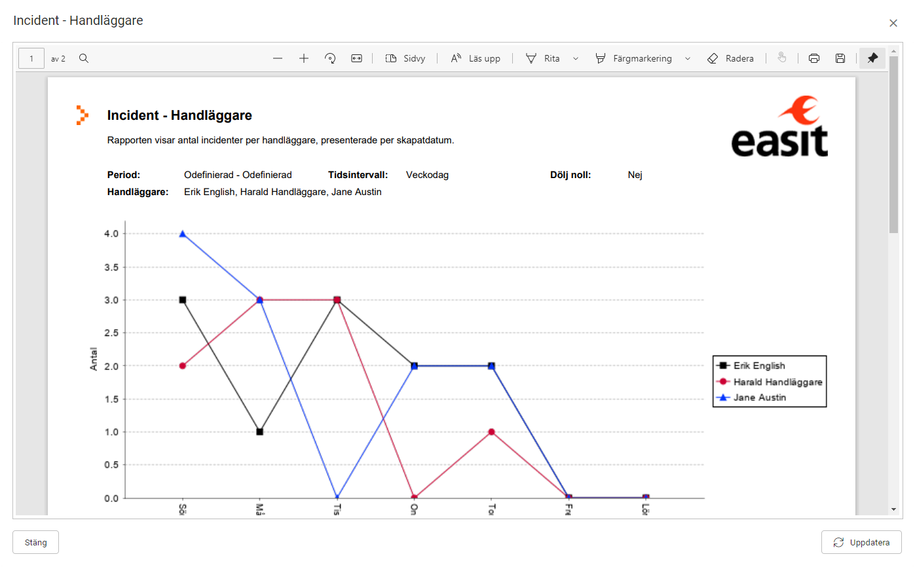The width and height of the screenshot is (915, 567).
Task: Toggle the pin toolbar icon
Action: tap(872, 58)
